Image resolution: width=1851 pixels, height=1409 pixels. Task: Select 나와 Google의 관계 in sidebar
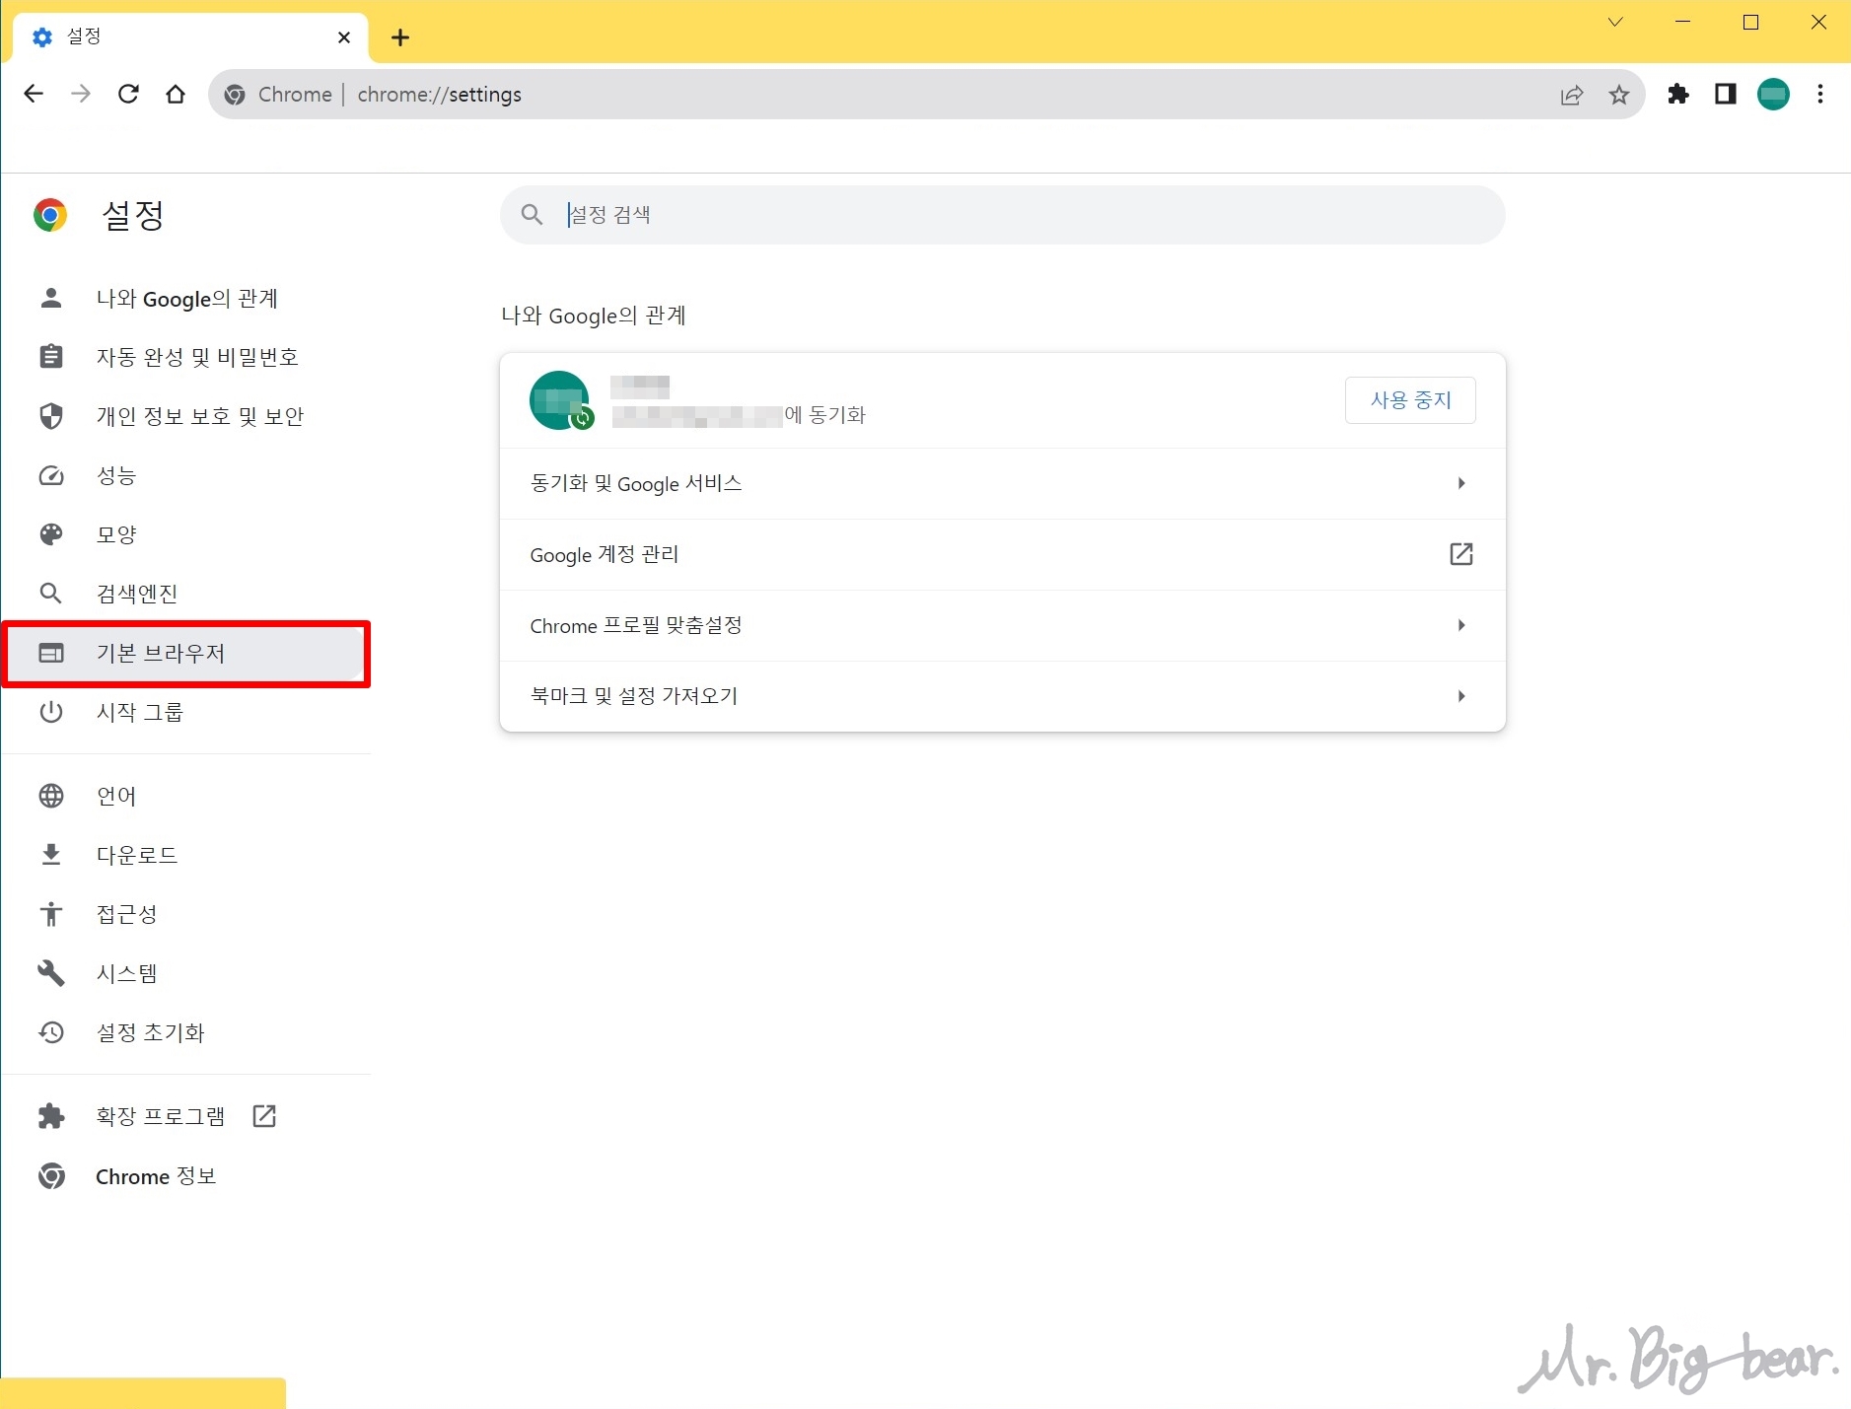coord(187,298)
